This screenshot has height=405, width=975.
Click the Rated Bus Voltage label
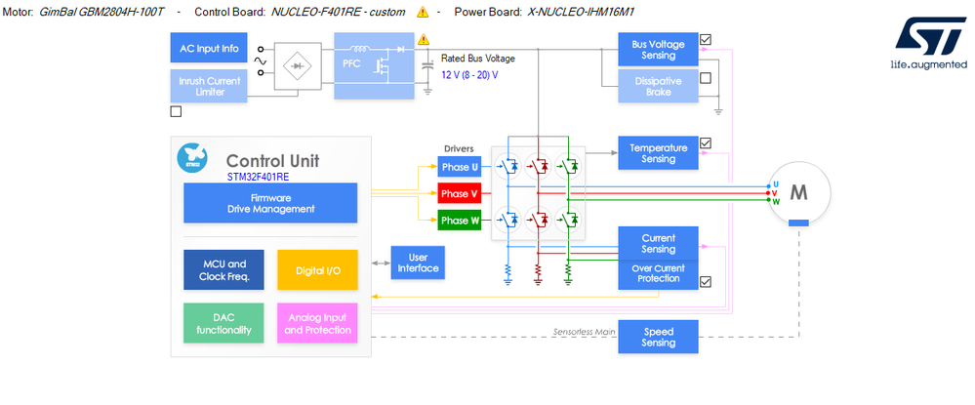pyautogui.click(x=478, y=59)
